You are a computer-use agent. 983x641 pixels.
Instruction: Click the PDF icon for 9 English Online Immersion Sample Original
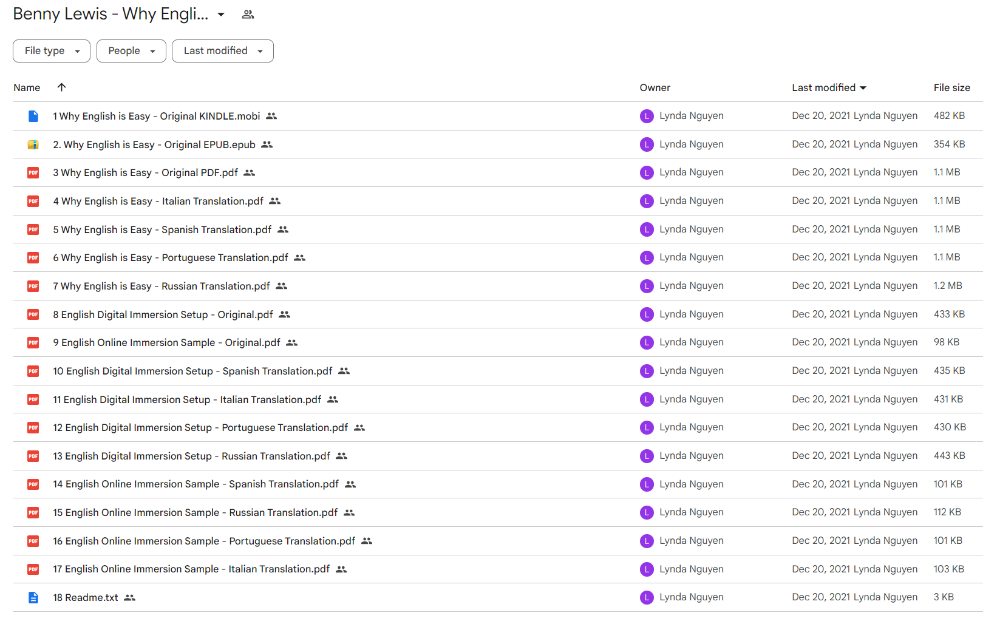(33, 343)
